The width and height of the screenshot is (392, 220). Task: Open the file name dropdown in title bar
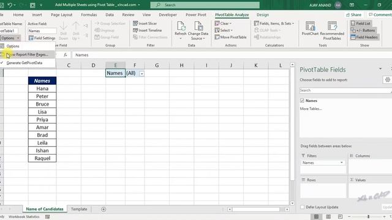coord(139,5)
